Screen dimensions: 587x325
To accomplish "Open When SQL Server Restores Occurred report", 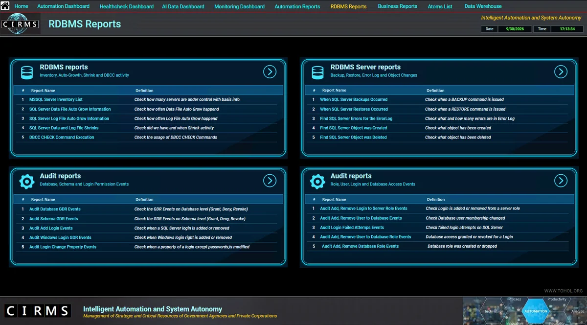I will 354,109.
